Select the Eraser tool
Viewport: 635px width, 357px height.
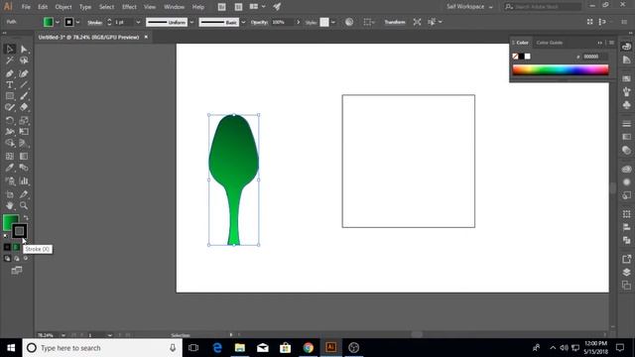pyautogui.click(x=24, y=107)
